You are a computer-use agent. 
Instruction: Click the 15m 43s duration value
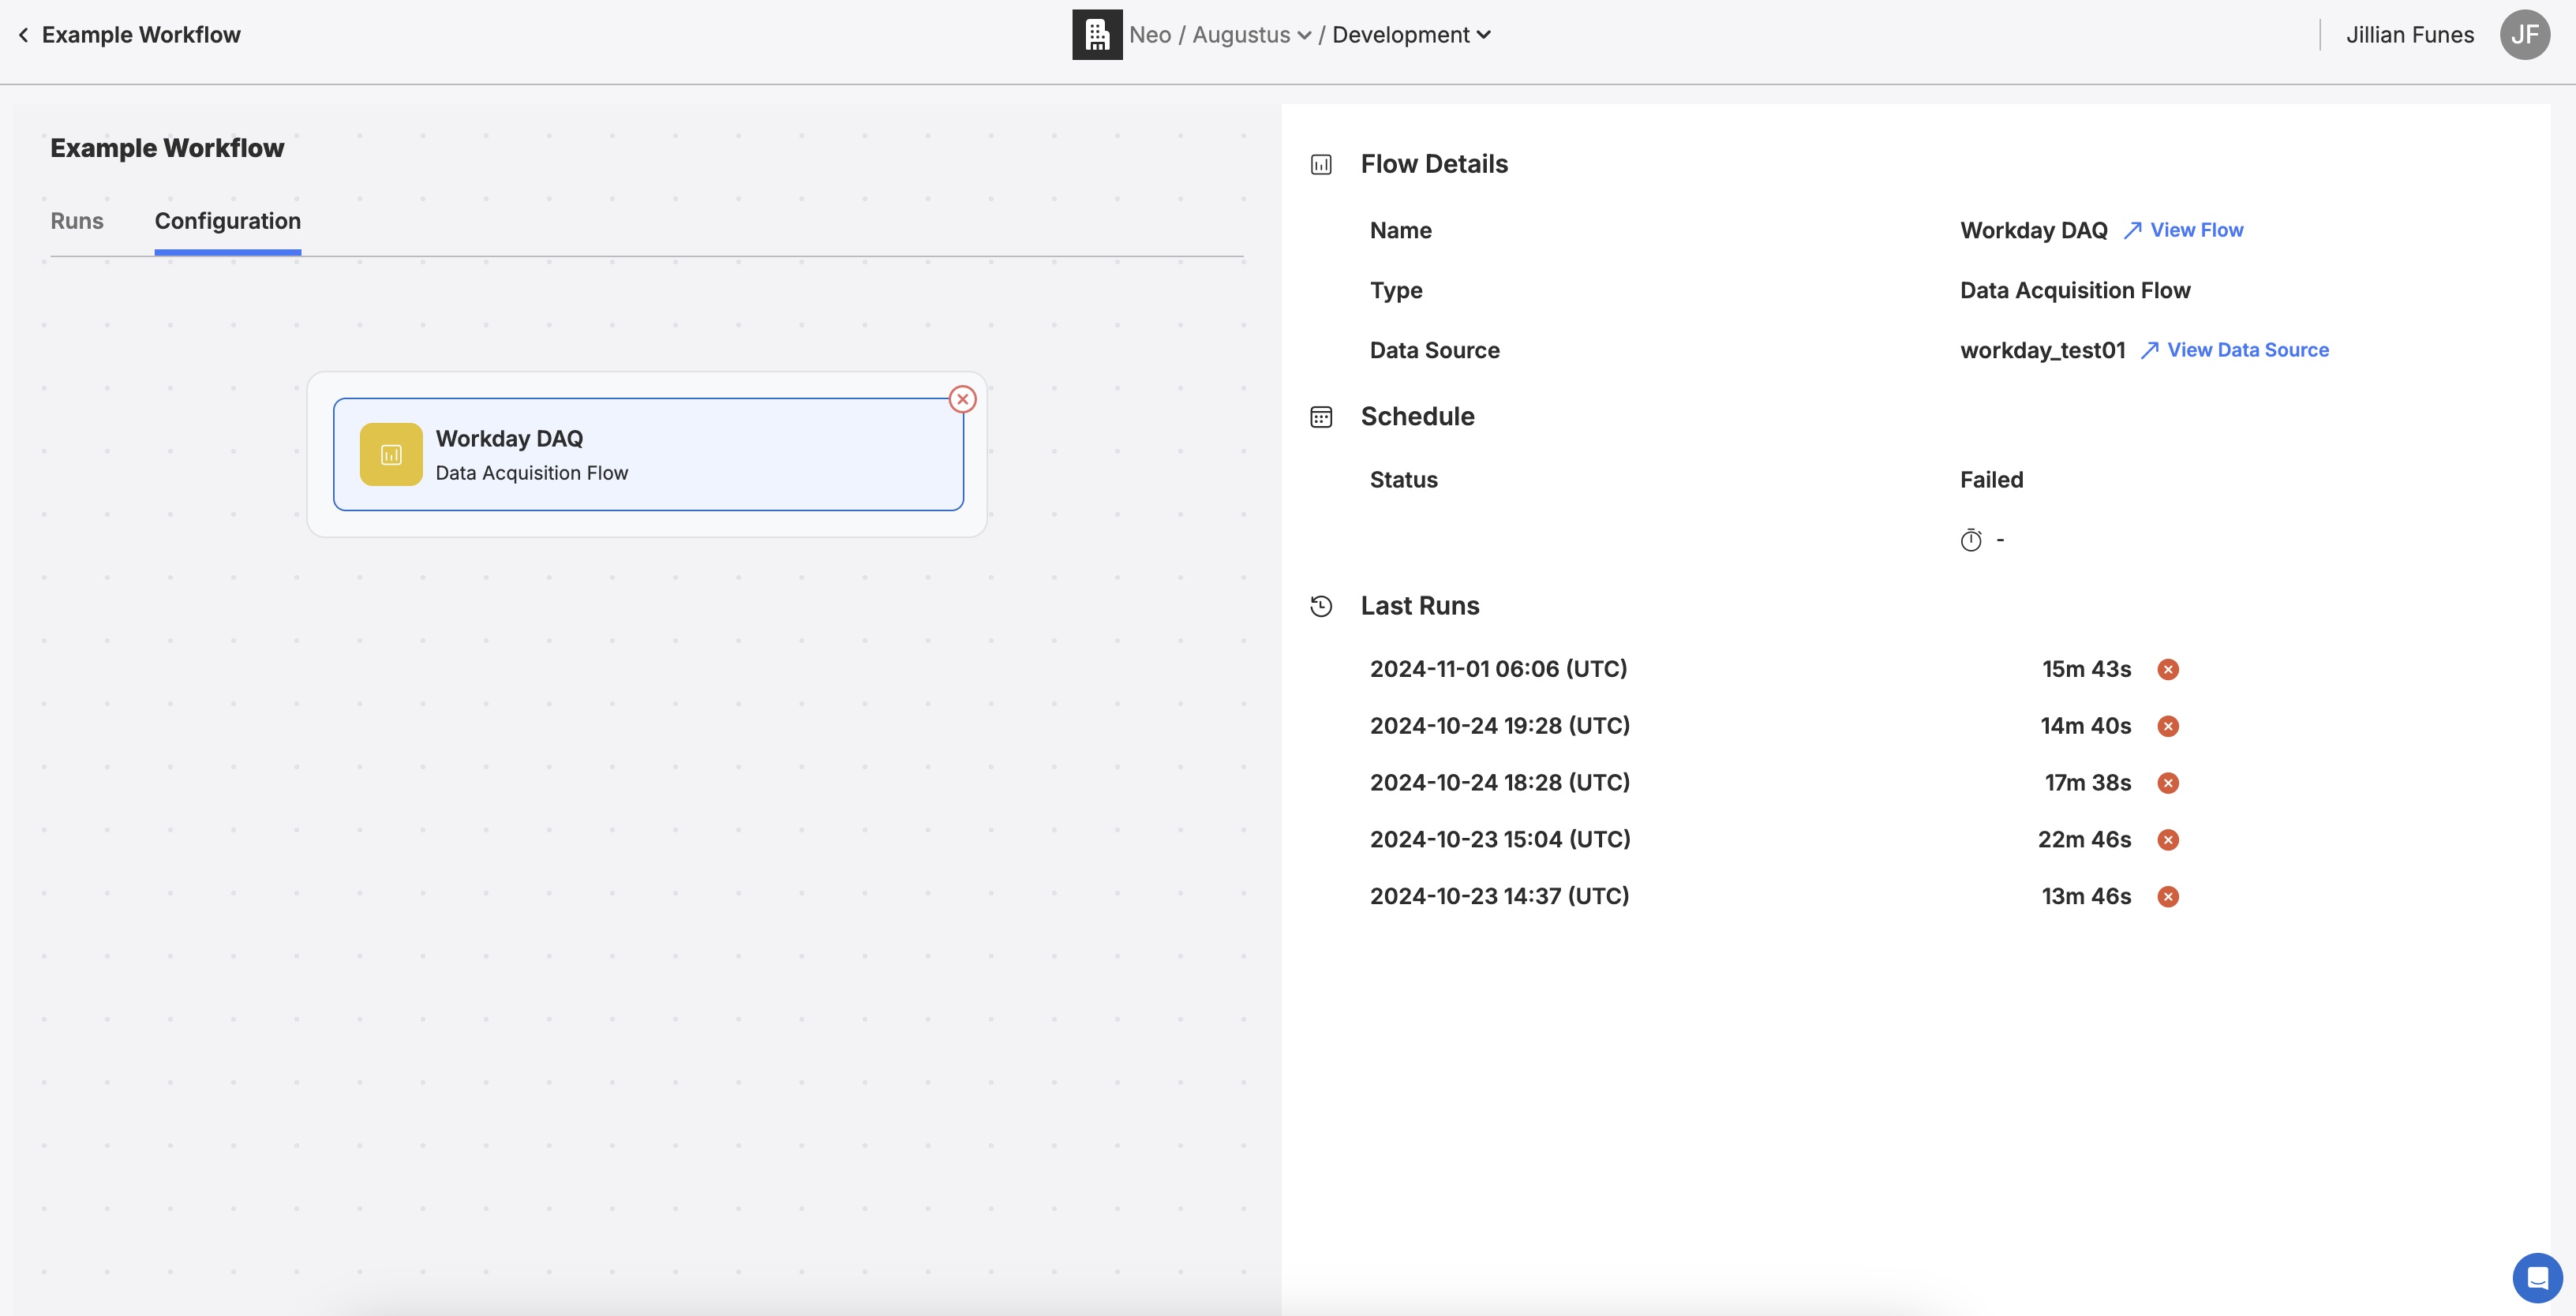pyautogui.click(x=2086, y=669)
